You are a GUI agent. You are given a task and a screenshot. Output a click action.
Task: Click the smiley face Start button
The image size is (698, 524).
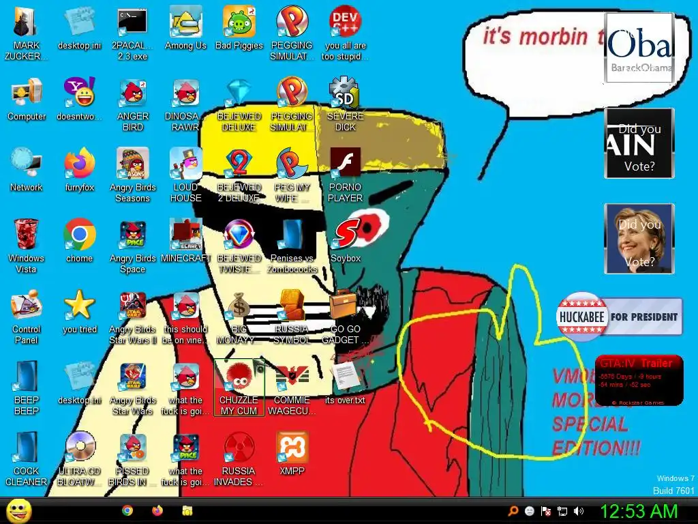pyautogui.click(x=18, y=511)
